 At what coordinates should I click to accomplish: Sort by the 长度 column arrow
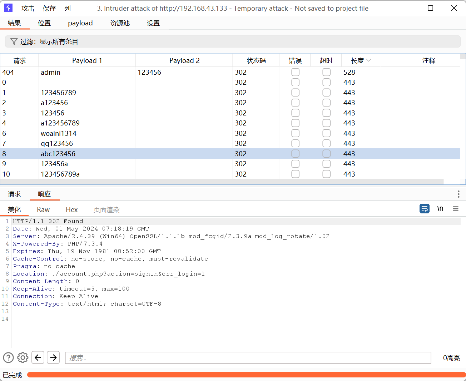tap(369, 61)
